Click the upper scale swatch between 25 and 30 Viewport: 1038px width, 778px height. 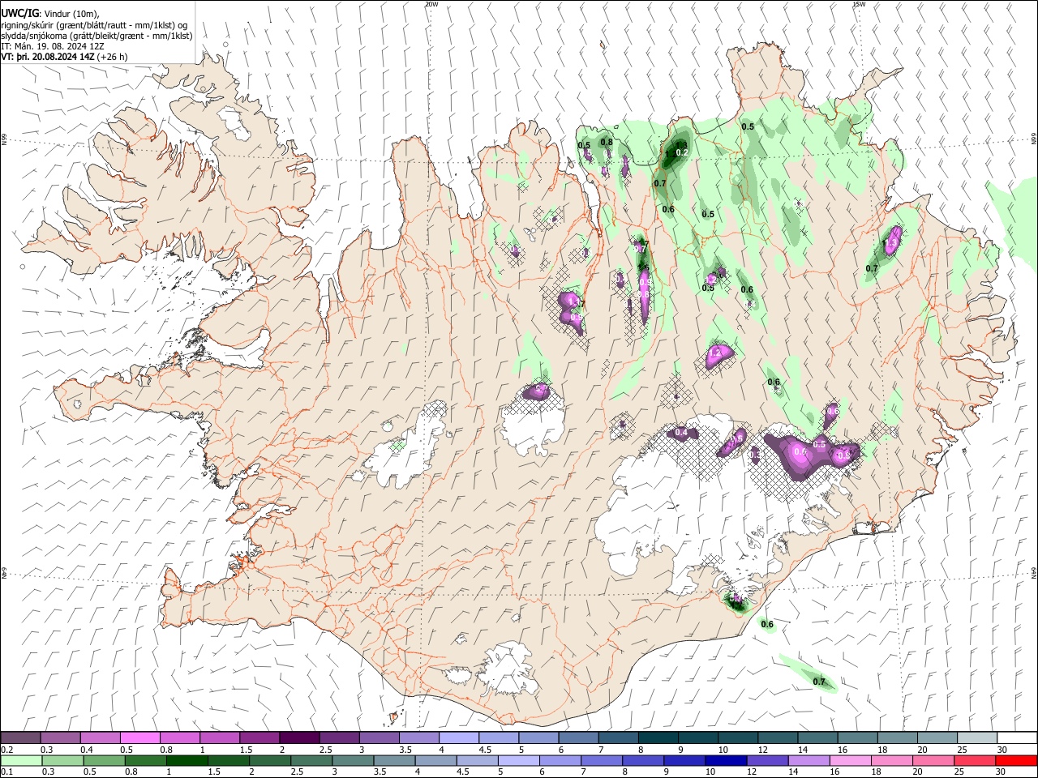click(976, 737)
